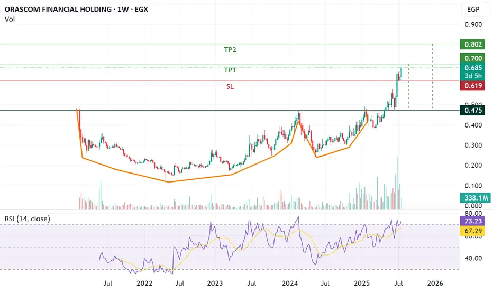Click the 40.00 RSI axis label
Image resolution: width=493 pixels, height=291 pixels.
(x=473, y=258)
